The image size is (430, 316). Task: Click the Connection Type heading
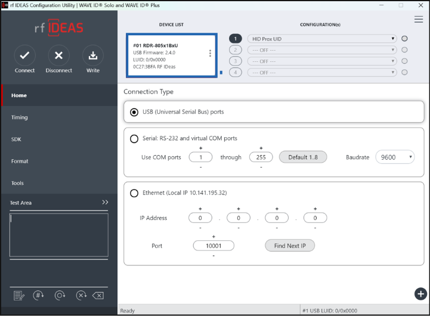(149, 92)
